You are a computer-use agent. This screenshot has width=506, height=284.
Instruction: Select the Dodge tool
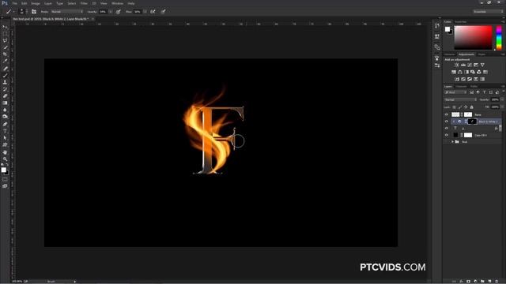tap(5, 117)
